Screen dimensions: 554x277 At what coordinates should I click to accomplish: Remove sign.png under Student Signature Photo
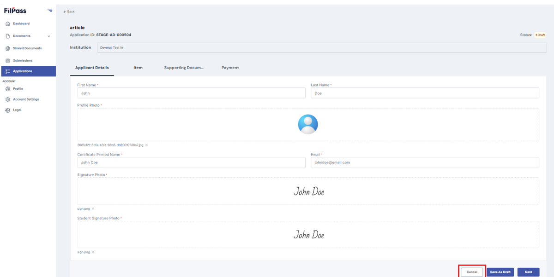click(x=93, y=252)
